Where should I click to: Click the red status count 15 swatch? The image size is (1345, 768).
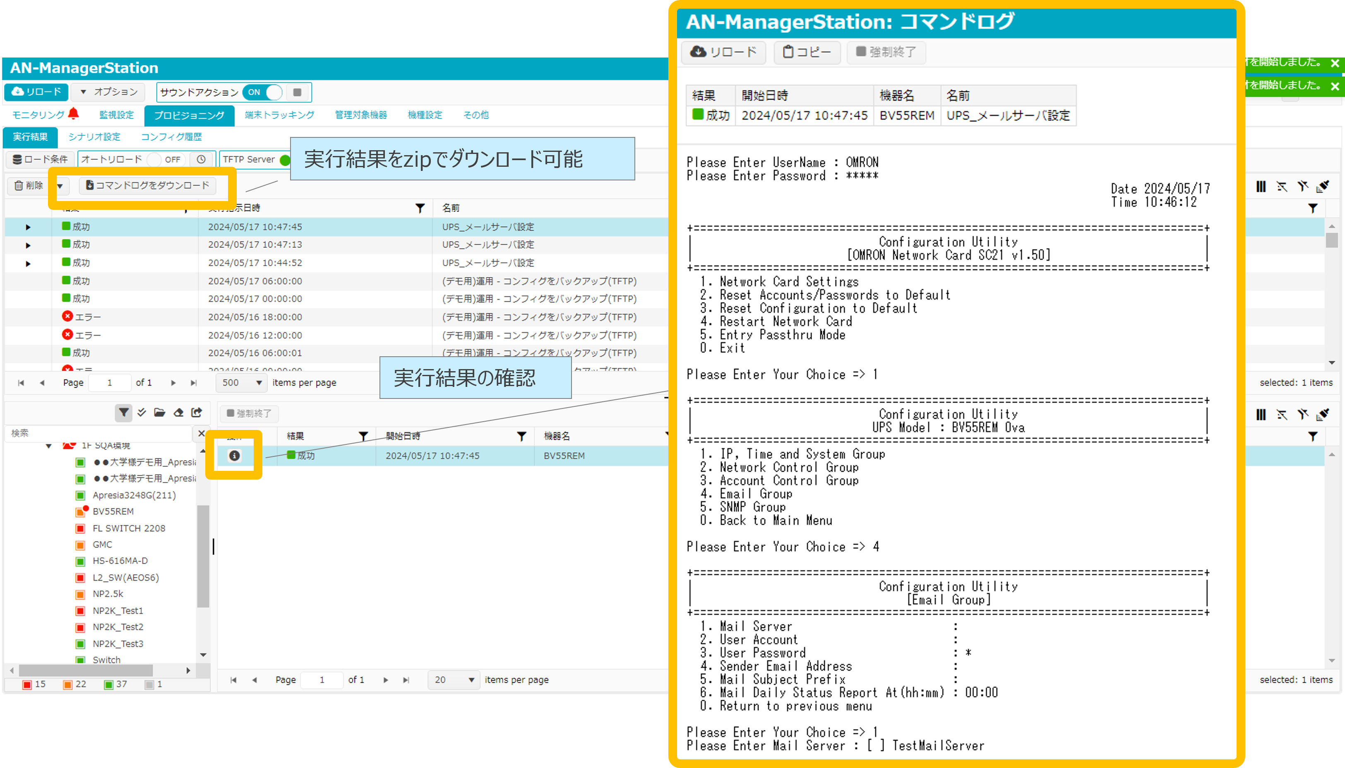[x=27, y=685]
